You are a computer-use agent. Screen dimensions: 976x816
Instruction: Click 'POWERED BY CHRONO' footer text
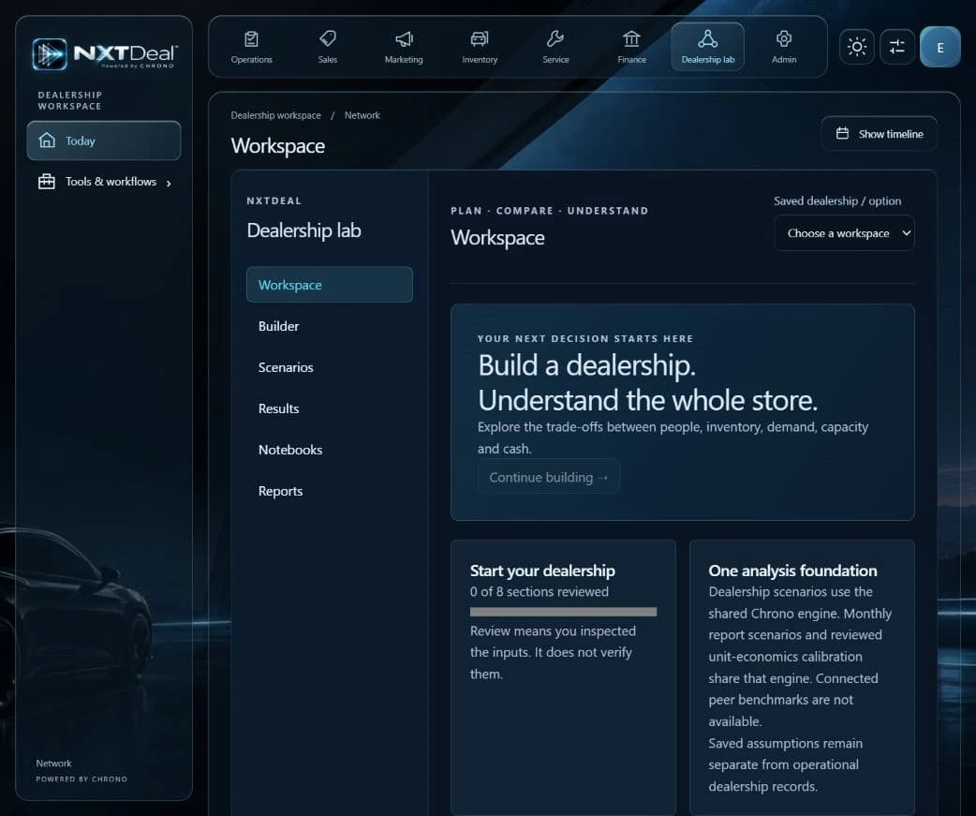pyautogui.click(x=81, y=779)
